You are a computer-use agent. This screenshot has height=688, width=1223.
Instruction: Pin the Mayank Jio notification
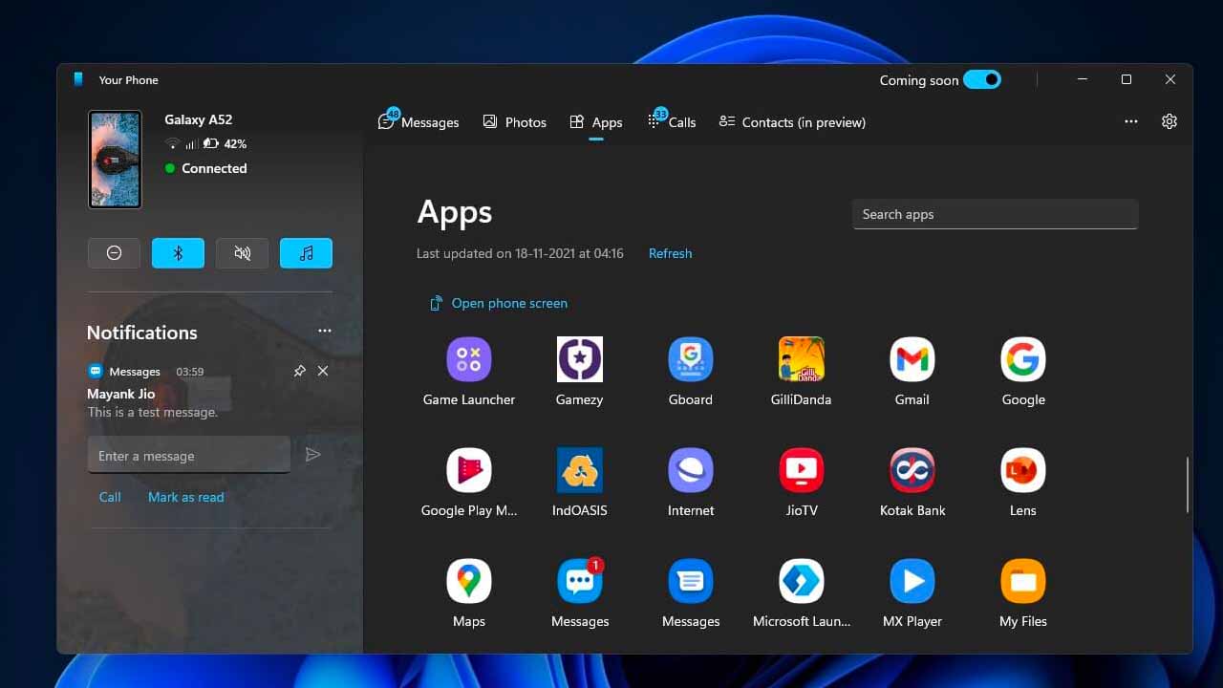click(299, 371)
